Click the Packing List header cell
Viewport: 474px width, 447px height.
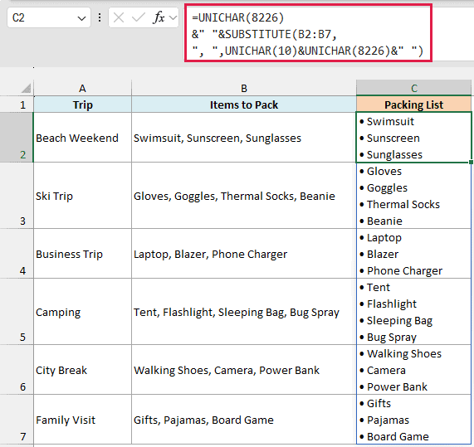[x=413, y=104]
